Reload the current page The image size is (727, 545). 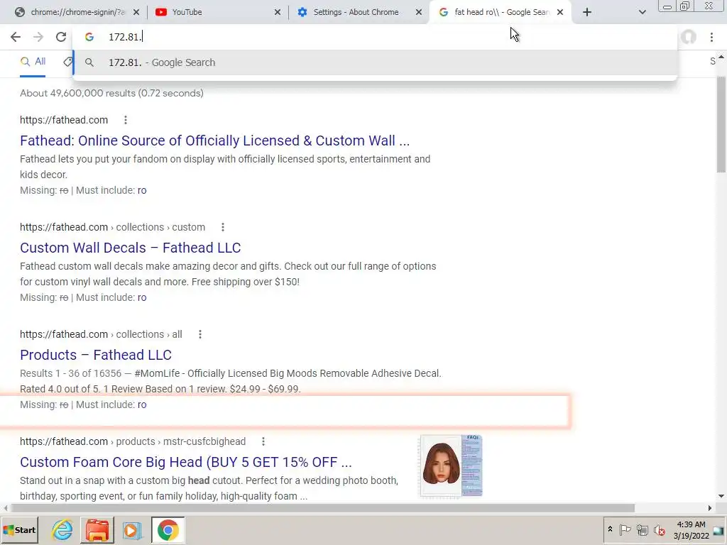coord(61,37)
